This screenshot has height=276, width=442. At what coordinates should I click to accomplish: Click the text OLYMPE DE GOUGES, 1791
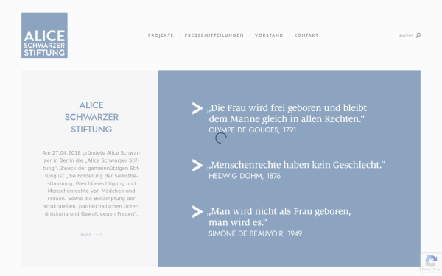pos(252,130)
